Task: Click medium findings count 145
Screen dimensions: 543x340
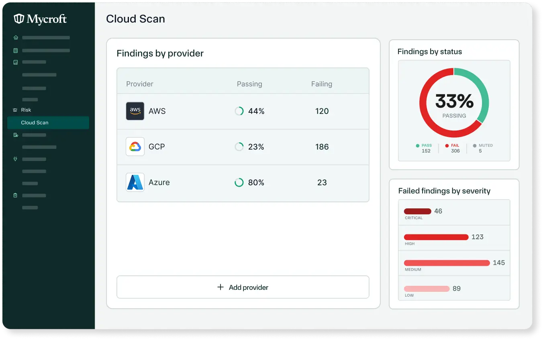Action: click(x=499, y=263)
